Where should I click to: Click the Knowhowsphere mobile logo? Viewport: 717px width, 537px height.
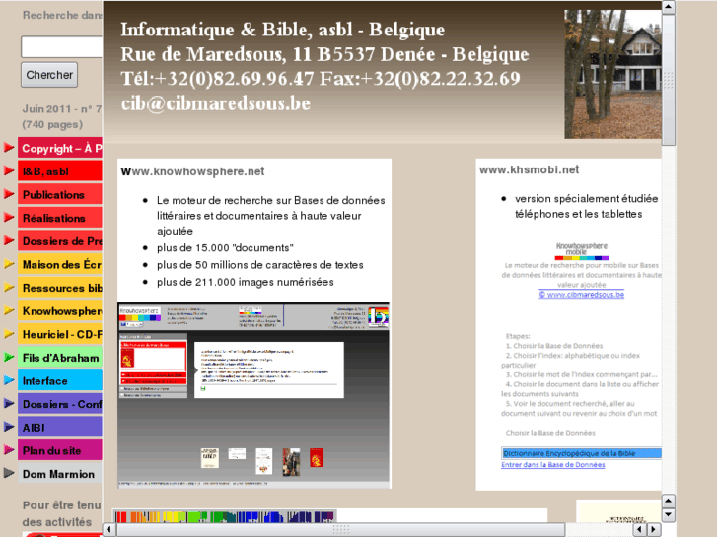point(582,251)
